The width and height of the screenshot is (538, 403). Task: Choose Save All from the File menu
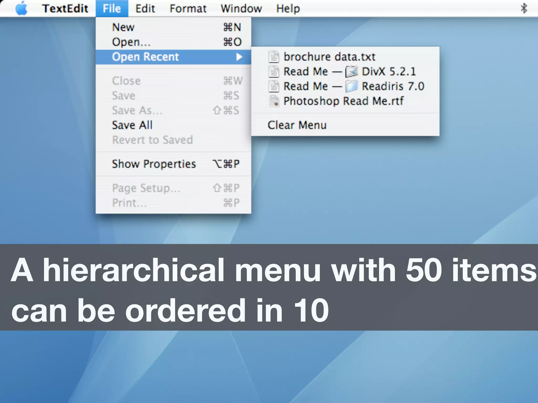pyautogui.click(x=173, y=125)
